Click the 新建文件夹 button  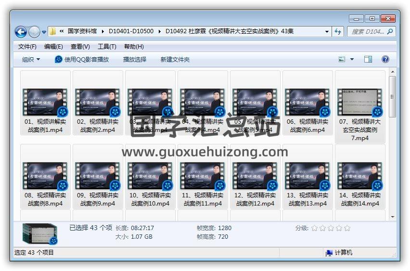pyautogui.click(x=175, y=59)
